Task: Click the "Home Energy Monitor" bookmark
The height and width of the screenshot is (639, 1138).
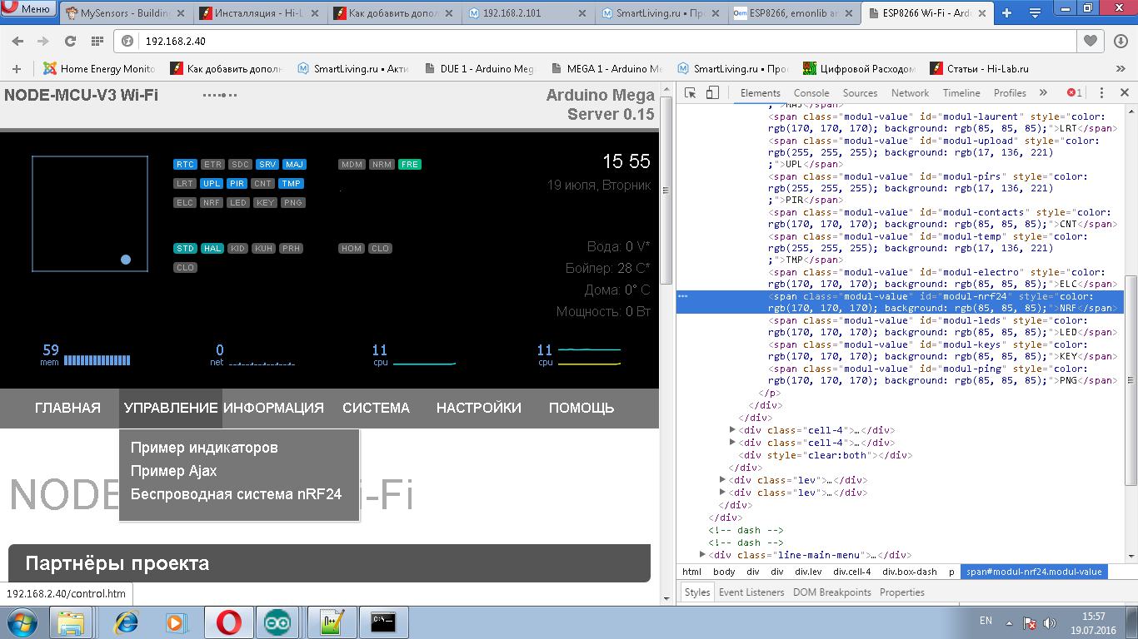Action: click(100, 69)
